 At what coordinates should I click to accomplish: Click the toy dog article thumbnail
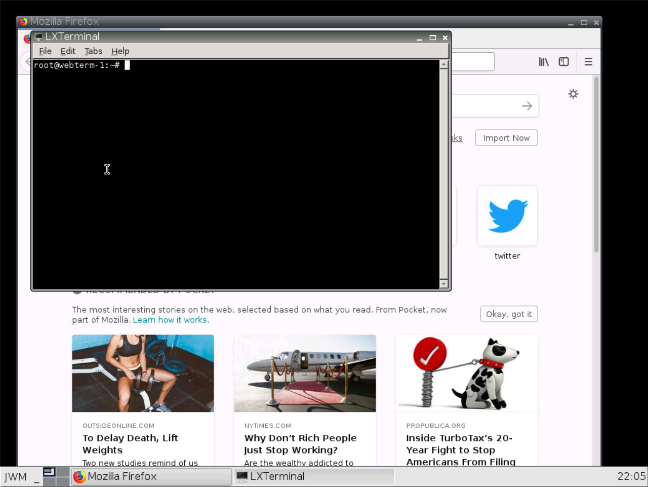(467, 373)
